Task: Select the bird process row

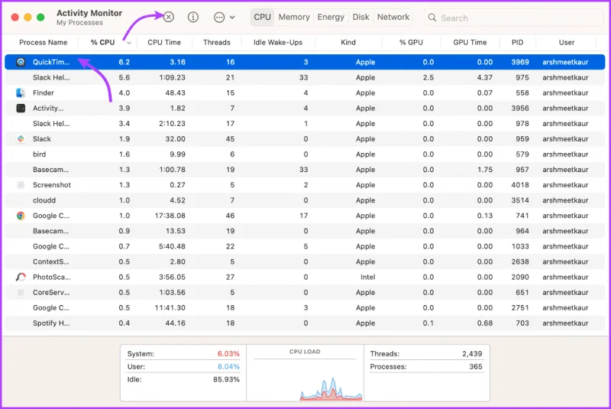Action: pos(305,154)
